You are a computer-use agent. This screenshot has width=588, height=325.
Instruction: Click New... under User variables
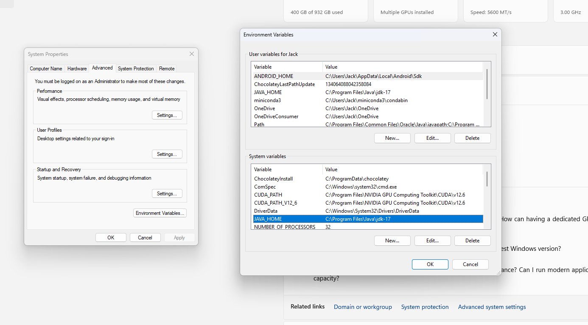click(392, 138)
